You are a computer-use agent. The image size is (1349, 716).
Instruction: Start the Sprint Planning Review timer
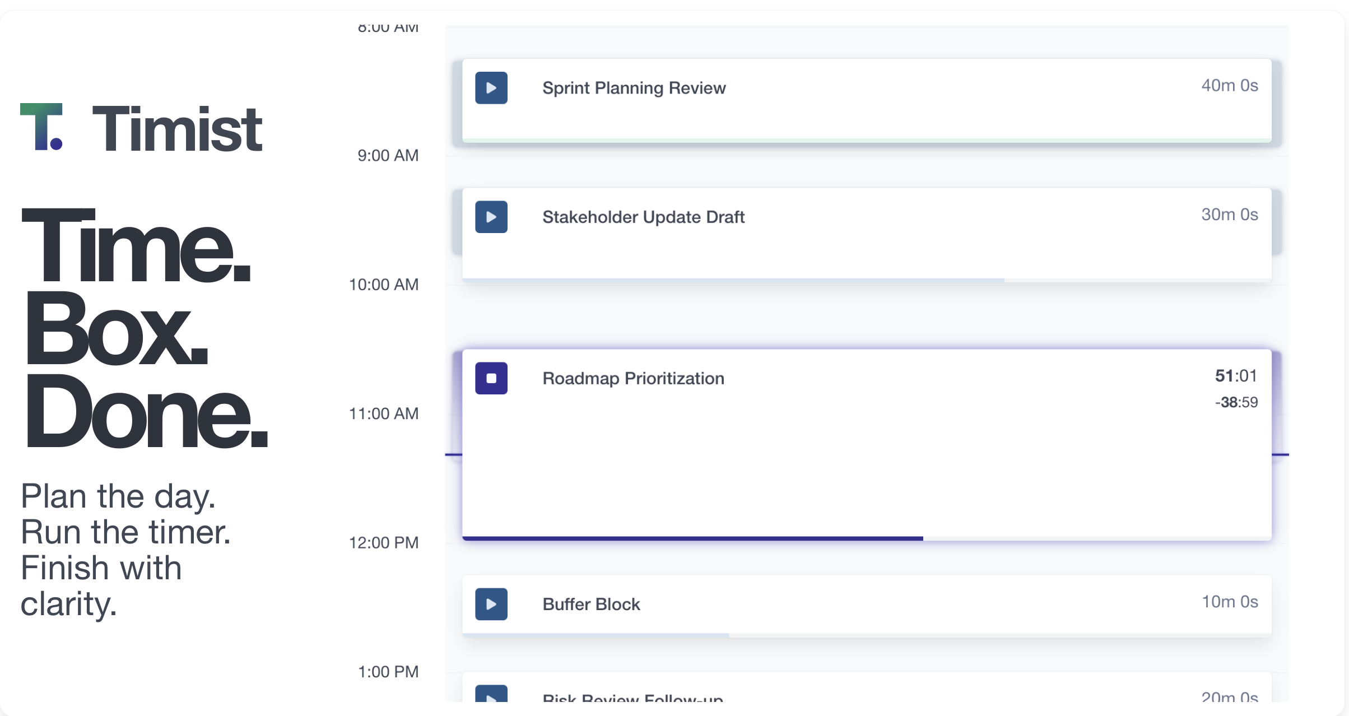(x=491, y=88)
